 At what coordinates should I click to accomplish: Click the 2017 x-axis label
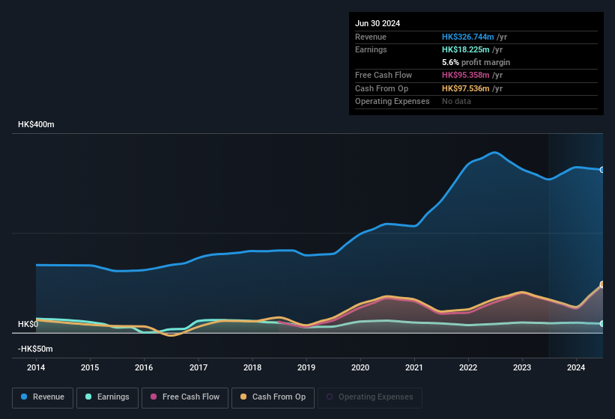point(199,367)
